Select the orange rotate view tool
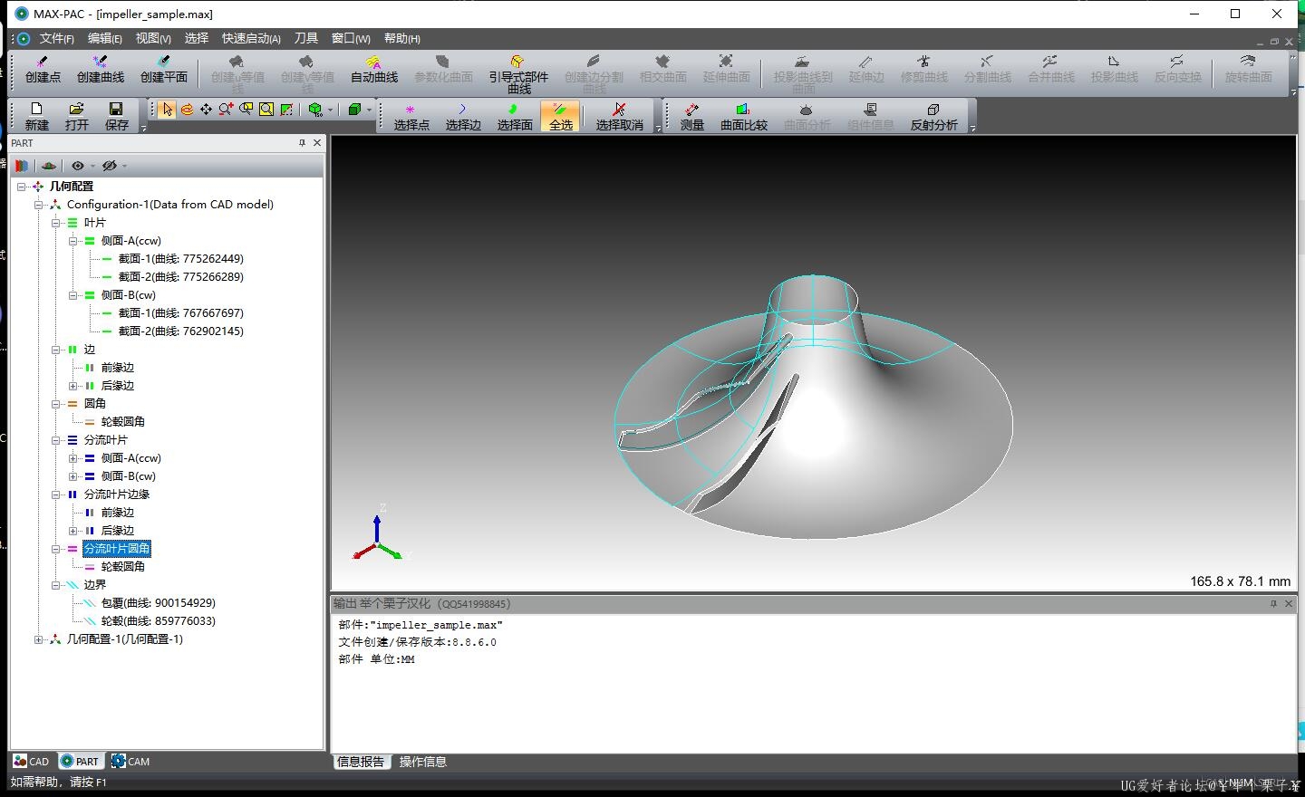Viewport: 1305px width, 797px height. pyautogui.click(x=187, y=110)
